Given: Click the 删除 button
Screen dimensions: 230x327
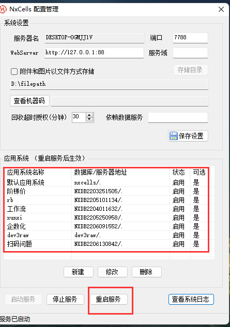Looking at the screenshot, I should click(x=146, y=272).
